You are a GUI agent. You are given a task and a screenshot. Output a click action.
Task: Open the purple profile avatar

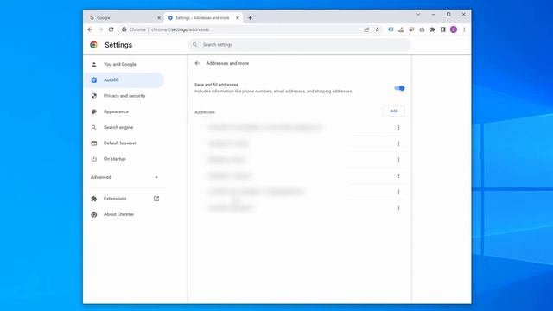click(454, 29)
